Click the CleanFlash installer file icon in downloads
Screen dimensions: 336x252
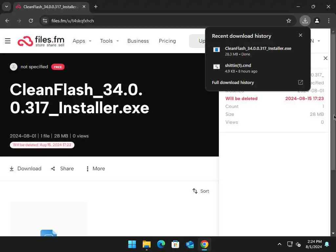click(x=217, y=50)
